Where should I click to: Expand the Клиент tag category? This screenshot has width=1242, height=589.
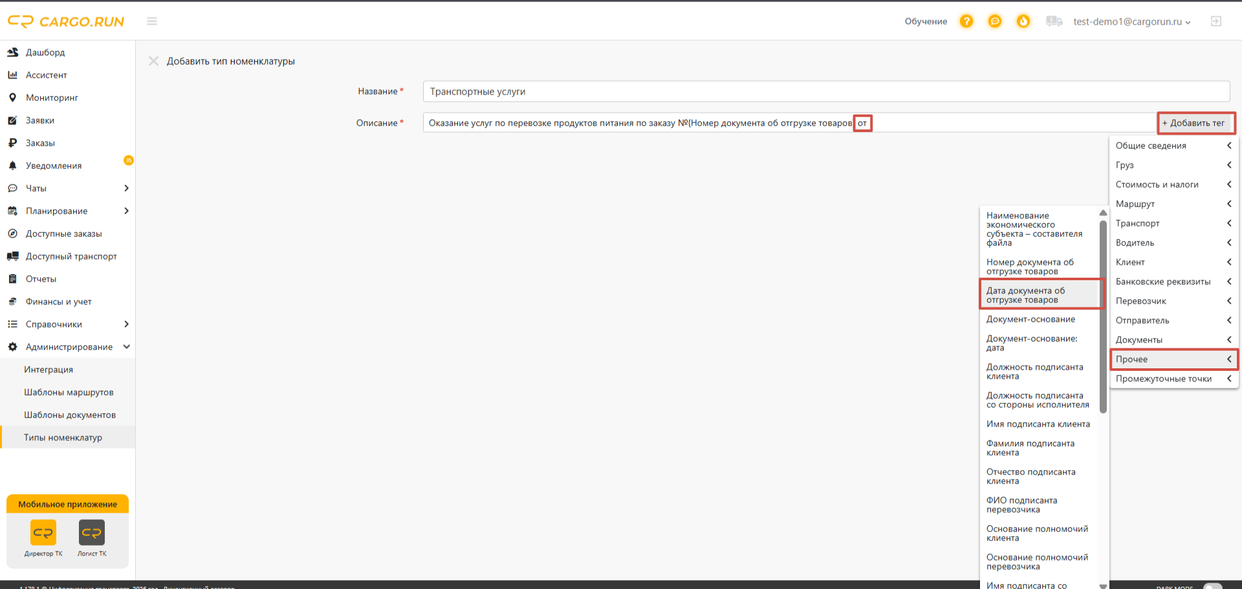[1173, 262]
